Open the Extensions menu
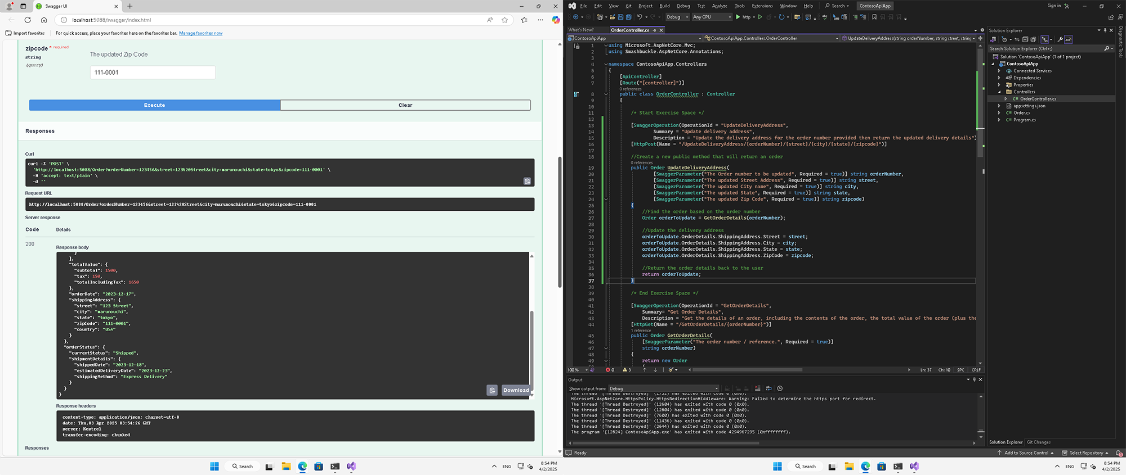 click(762, 6)
